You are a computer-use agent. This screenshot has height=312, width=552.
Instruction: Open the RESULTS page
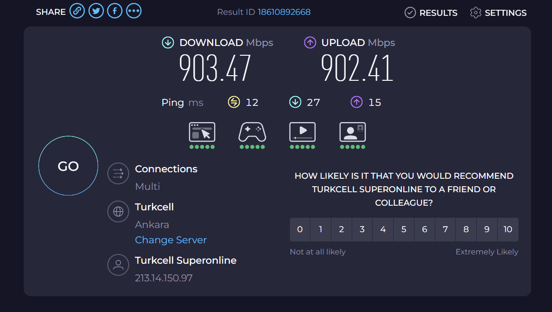pyautogui.click(x=431, y=13)
